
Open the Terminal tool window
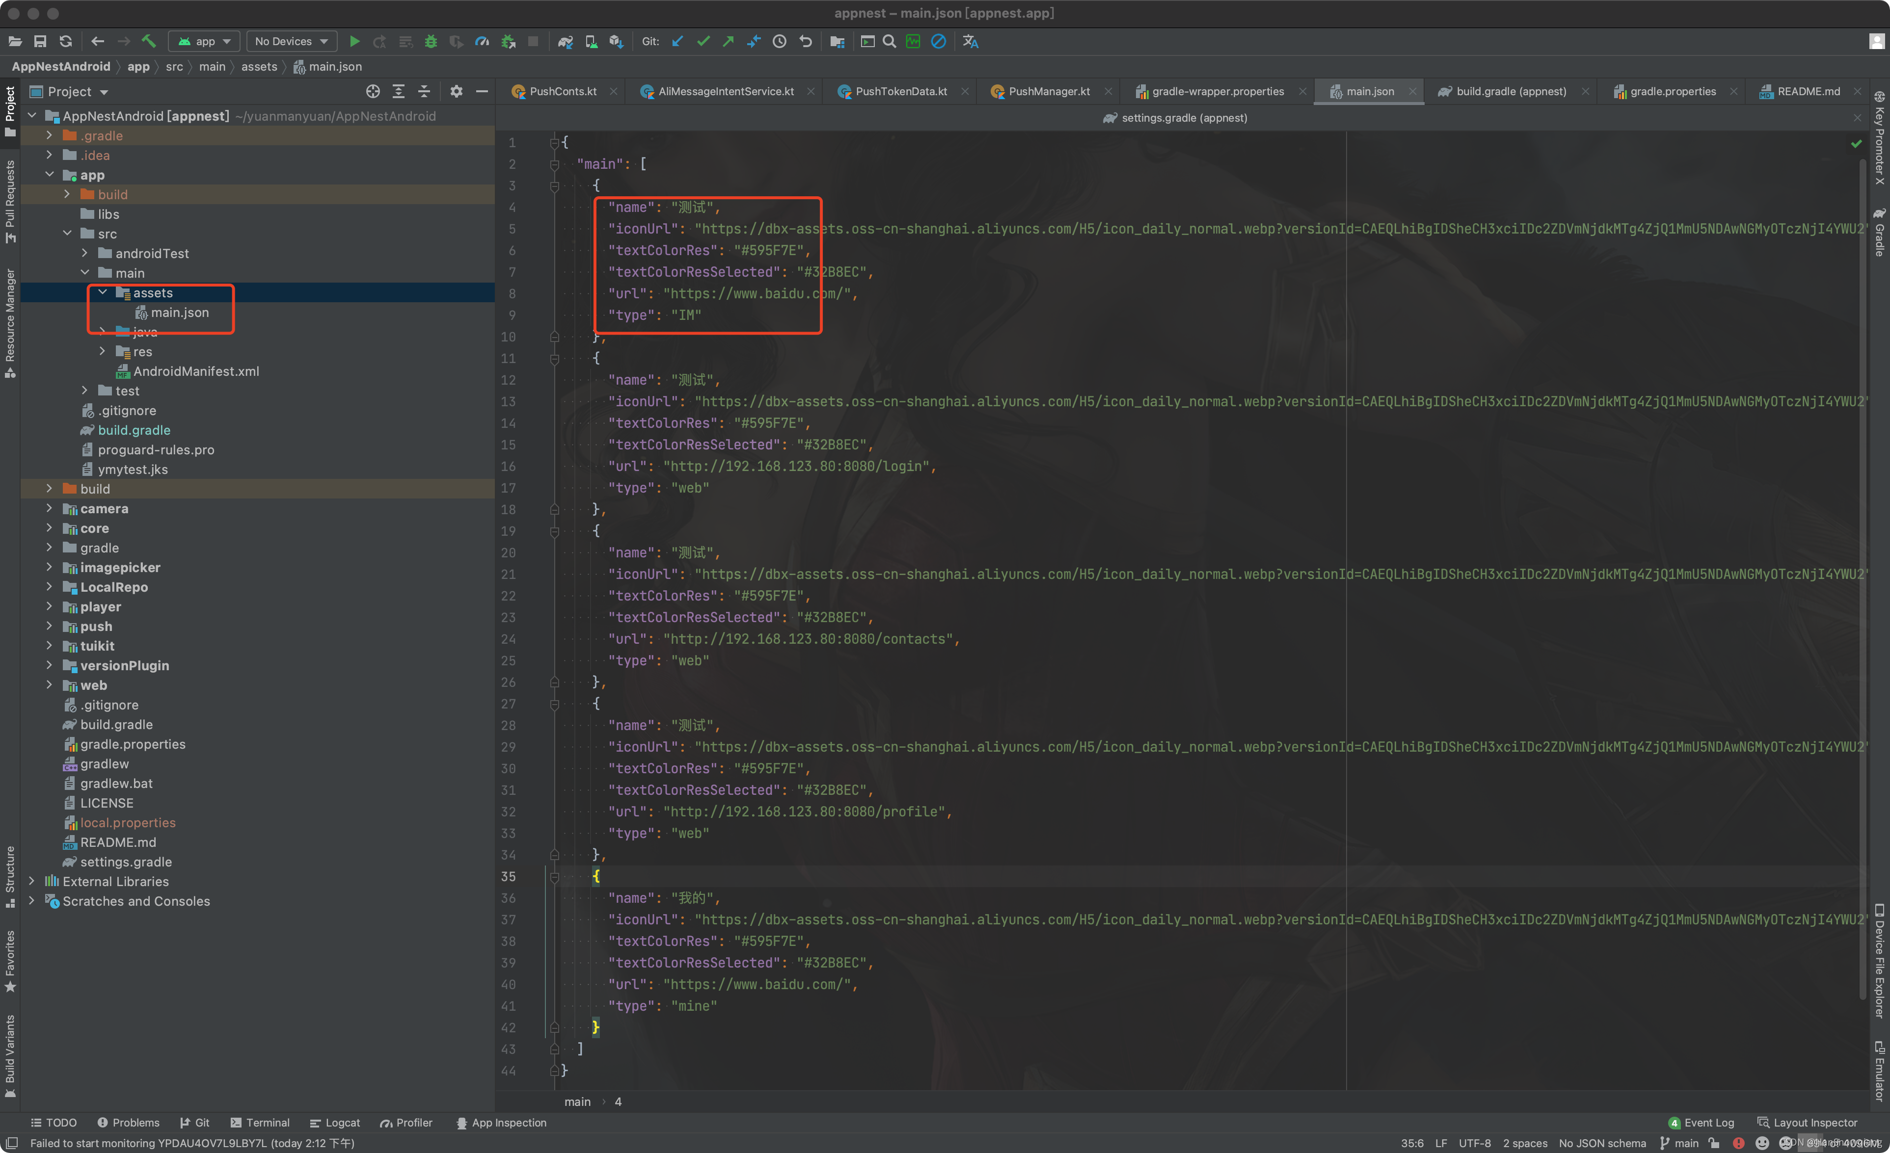click(260, 1123)
